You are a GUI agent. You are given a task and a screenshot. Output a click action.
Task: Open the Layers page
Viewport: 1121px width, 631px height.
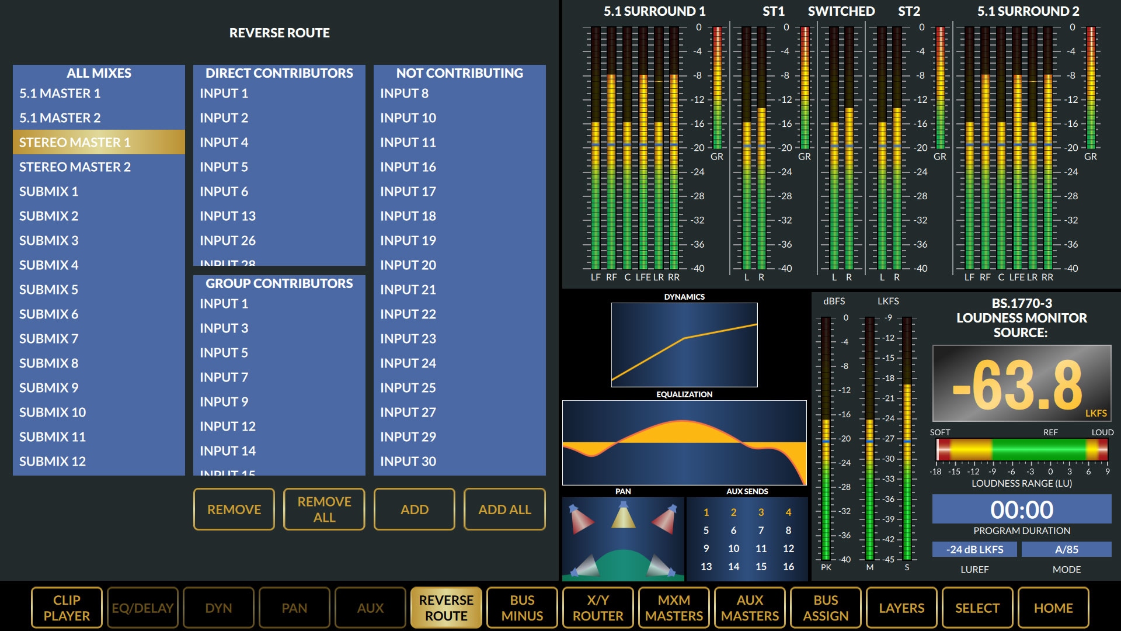(x=901, y=608)
